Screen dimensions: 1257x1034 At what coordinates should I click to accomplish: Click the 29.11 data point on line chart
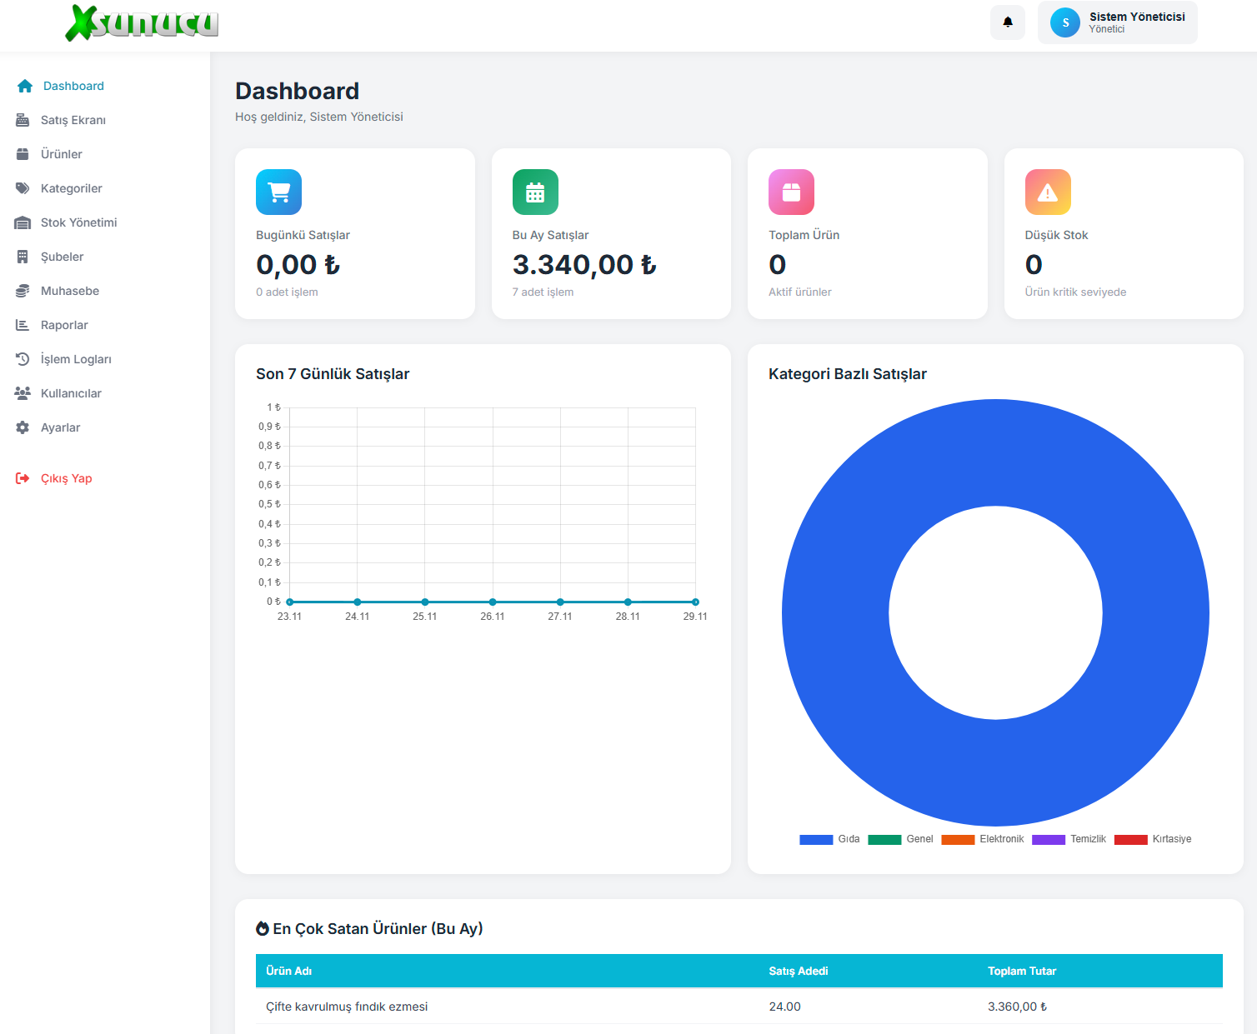pos(695,602)
